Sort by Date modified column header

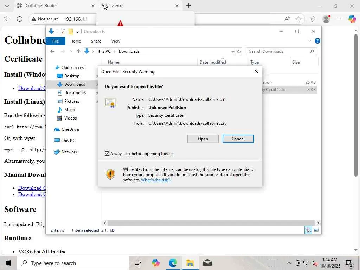(x=213, y=62)
